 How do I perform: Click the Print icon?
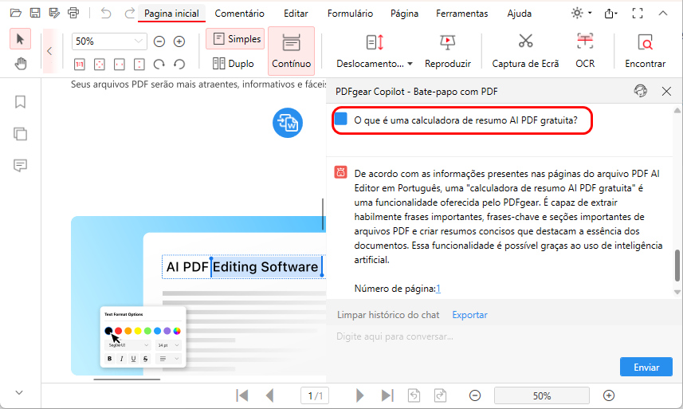point(73,13)
